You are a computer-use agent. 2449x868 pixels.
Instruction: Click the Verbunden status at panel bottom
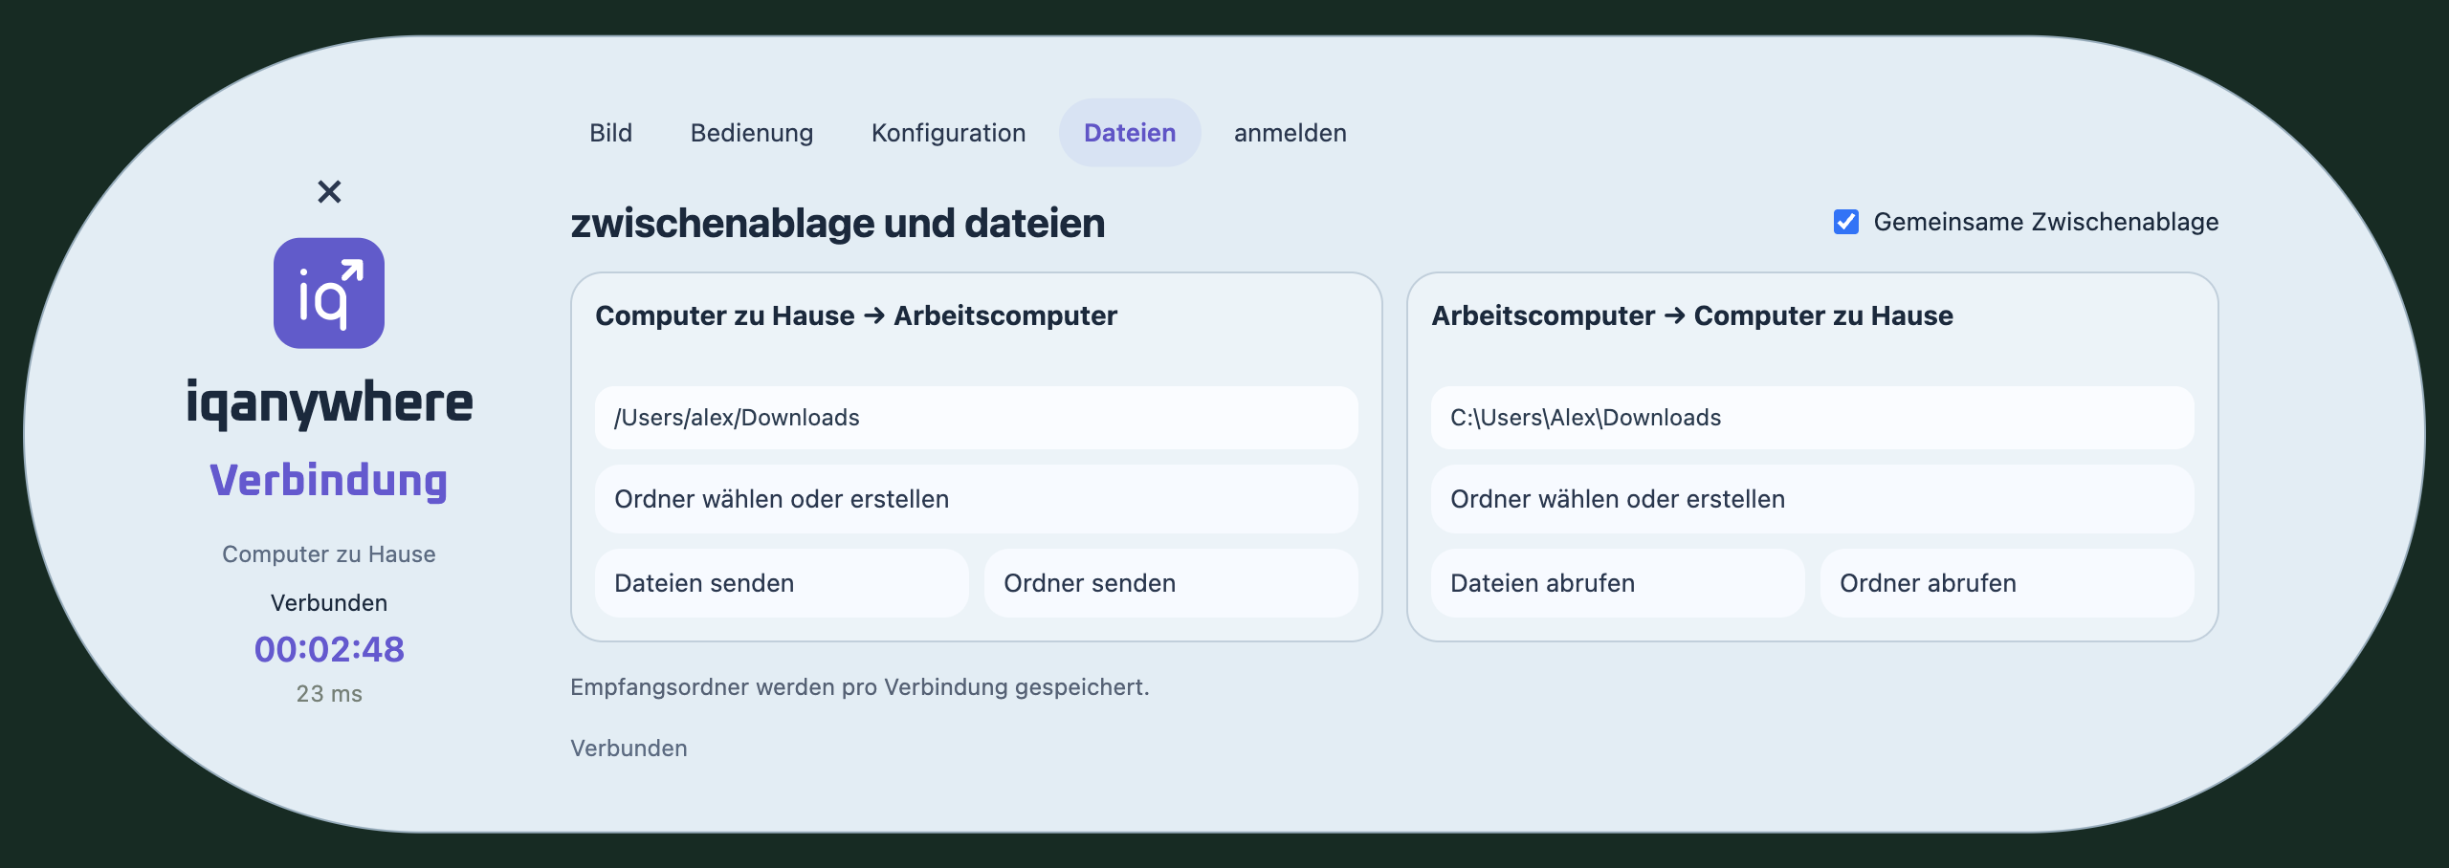[629, 749]
